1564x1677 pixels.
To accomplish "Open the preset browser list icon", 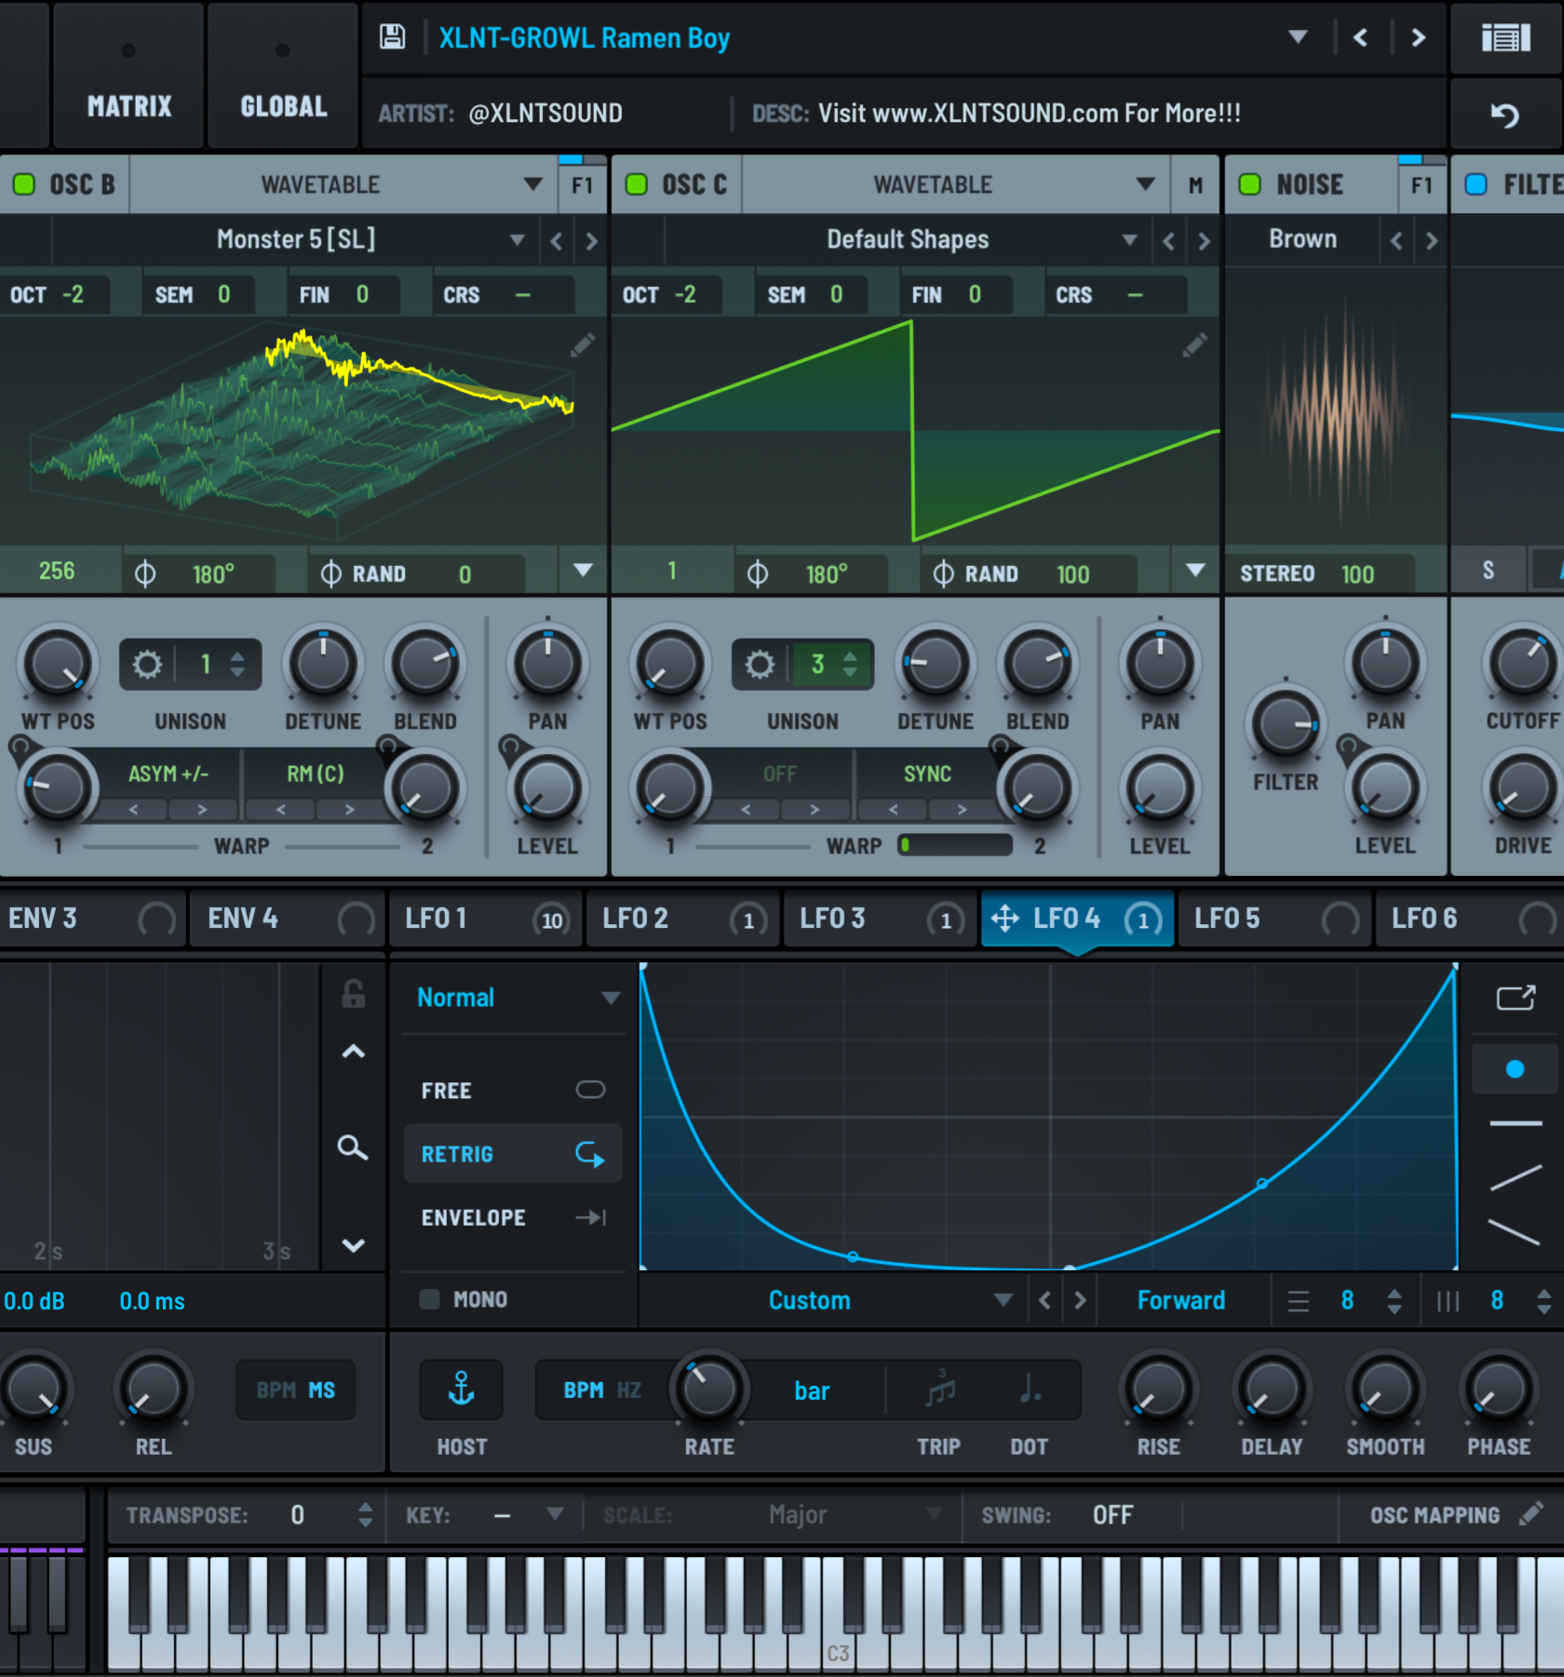I will pyautogui.click(x=1505, y=38).
